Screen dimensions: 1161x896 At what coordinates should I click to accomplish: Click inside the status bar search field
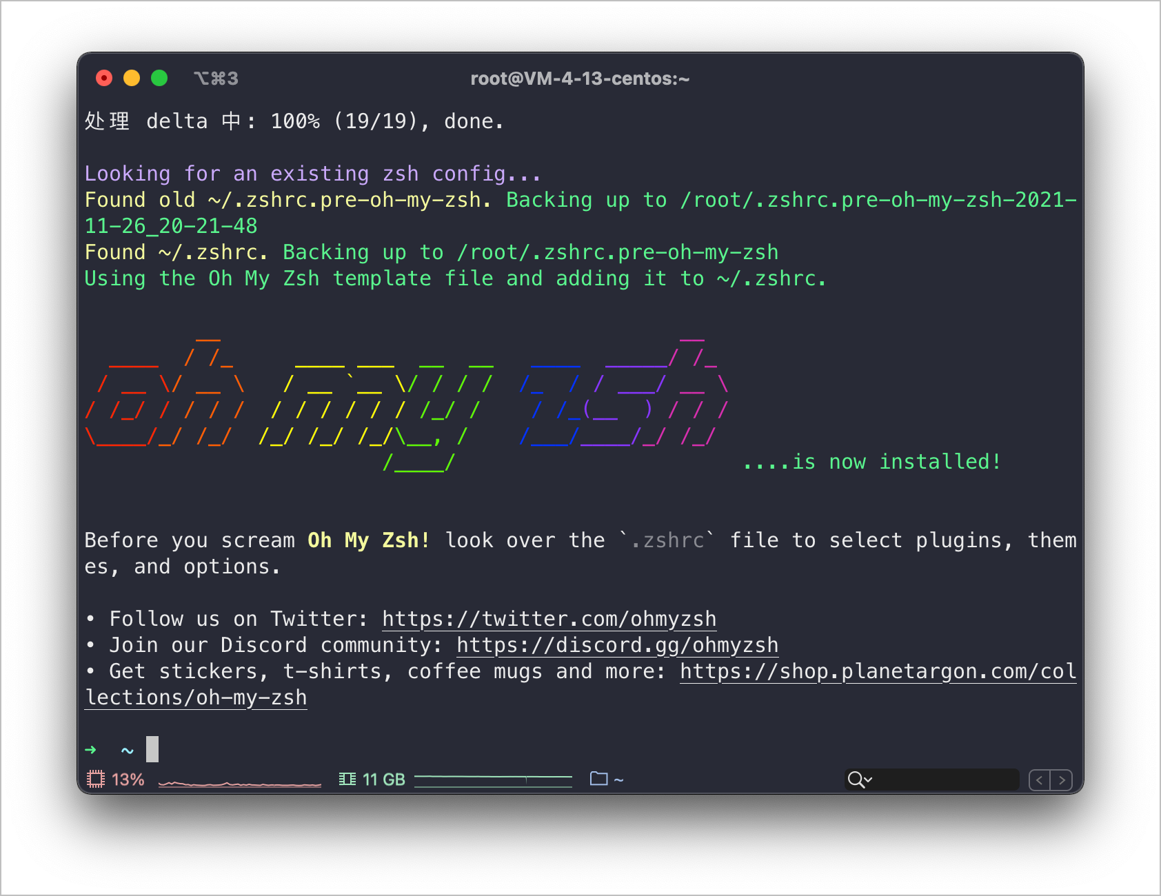click(x=932, y=780)
